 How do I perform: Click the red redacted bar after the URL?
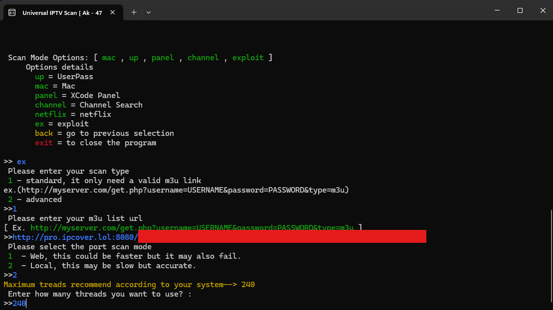point(282,237)
